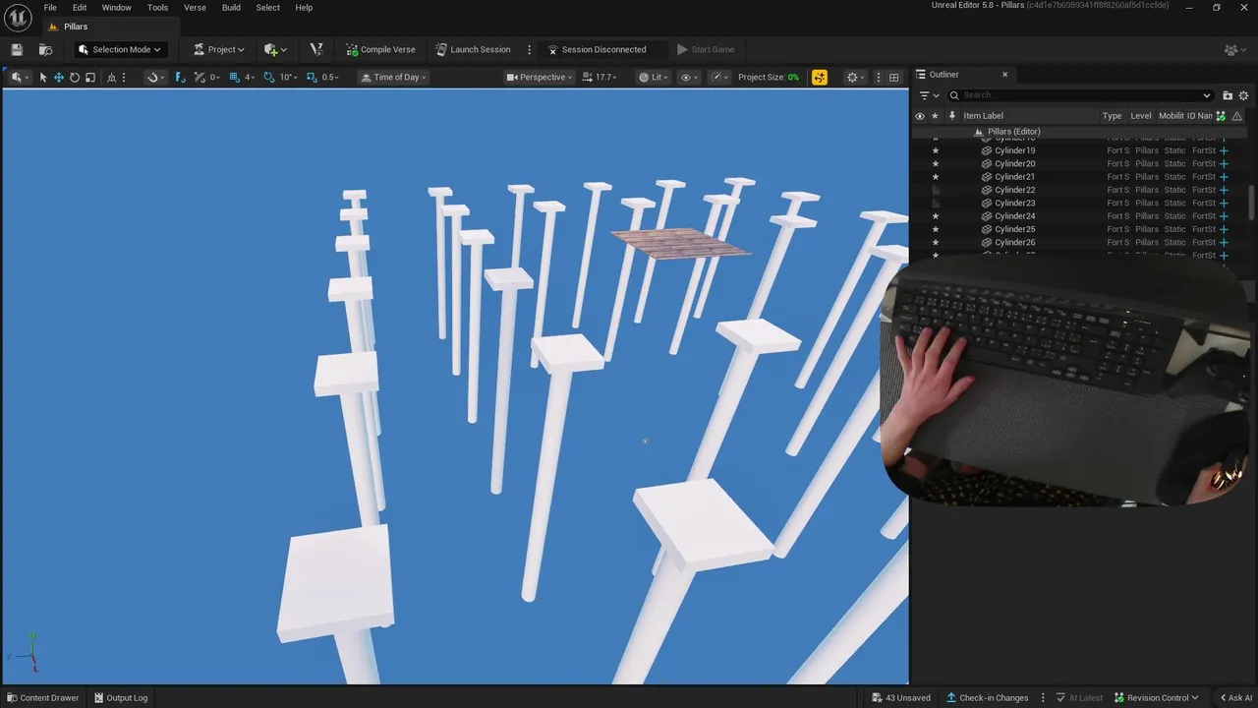Open the Project dropdown
This screenshot has width=1258, height=708.
219,49
